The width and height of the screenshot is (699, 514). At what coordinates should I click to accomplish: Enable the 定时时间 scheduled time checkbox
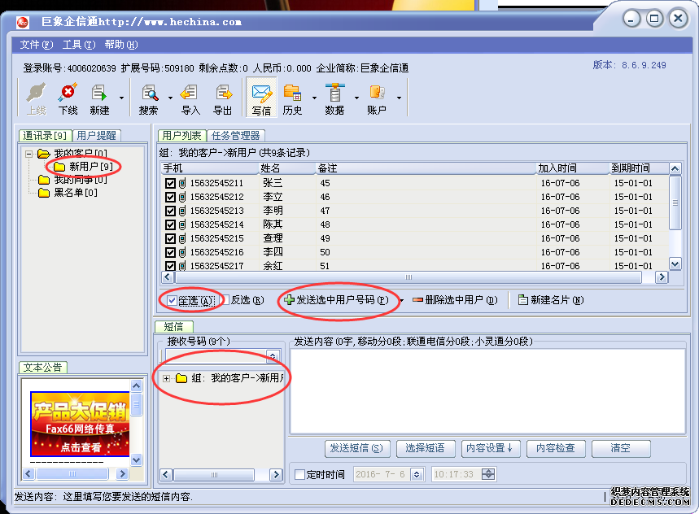(x=299, y=474)
